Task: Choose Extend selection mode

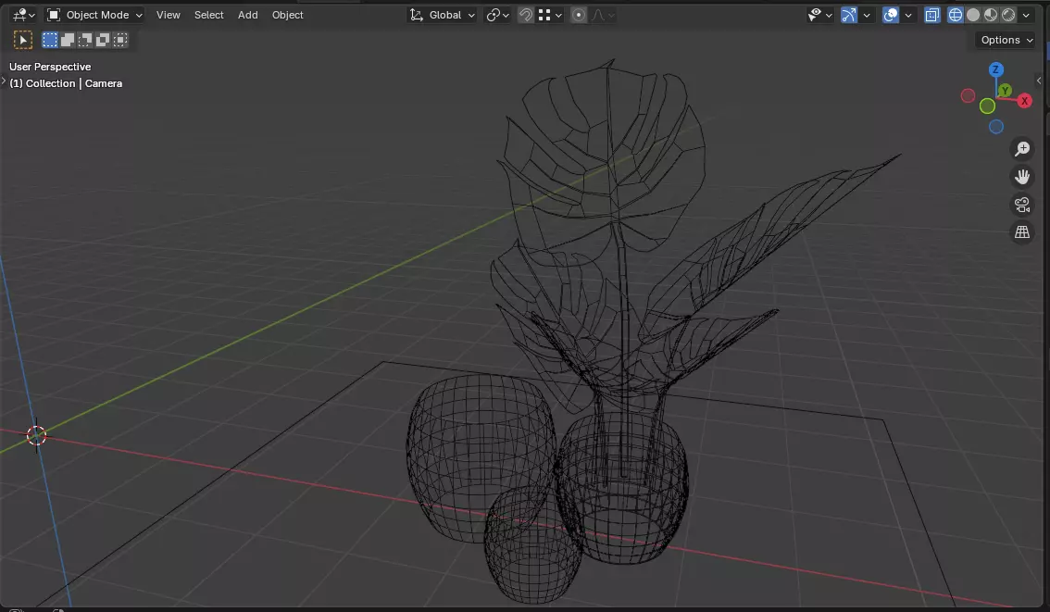Action: tap(68, 40)
